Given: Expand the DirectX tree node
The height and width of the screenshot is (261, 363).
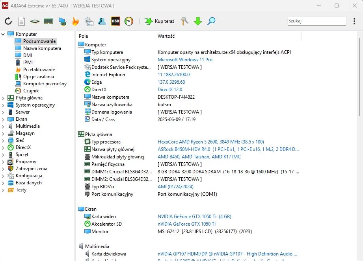Looking at the screenshot, I should [3, 147].
